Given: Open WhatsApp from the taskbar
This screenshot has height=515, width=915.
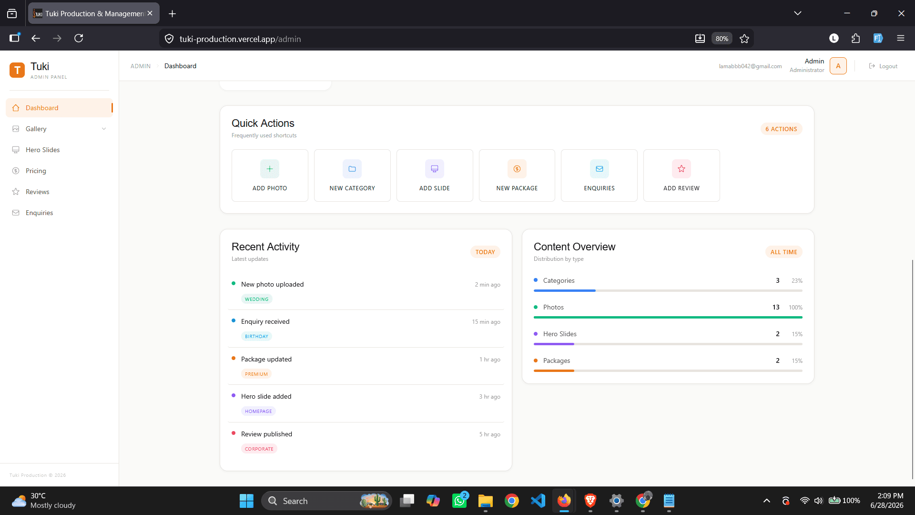Looking at the screenshot, I should pos(459,501).
